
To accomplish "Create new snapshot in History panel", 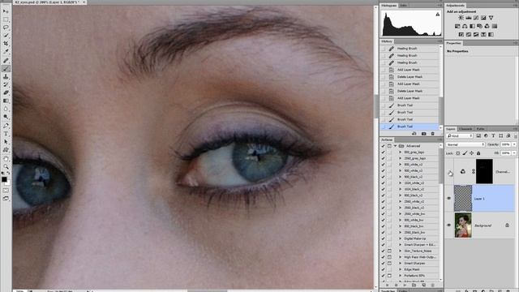I will tap(423, 134).
